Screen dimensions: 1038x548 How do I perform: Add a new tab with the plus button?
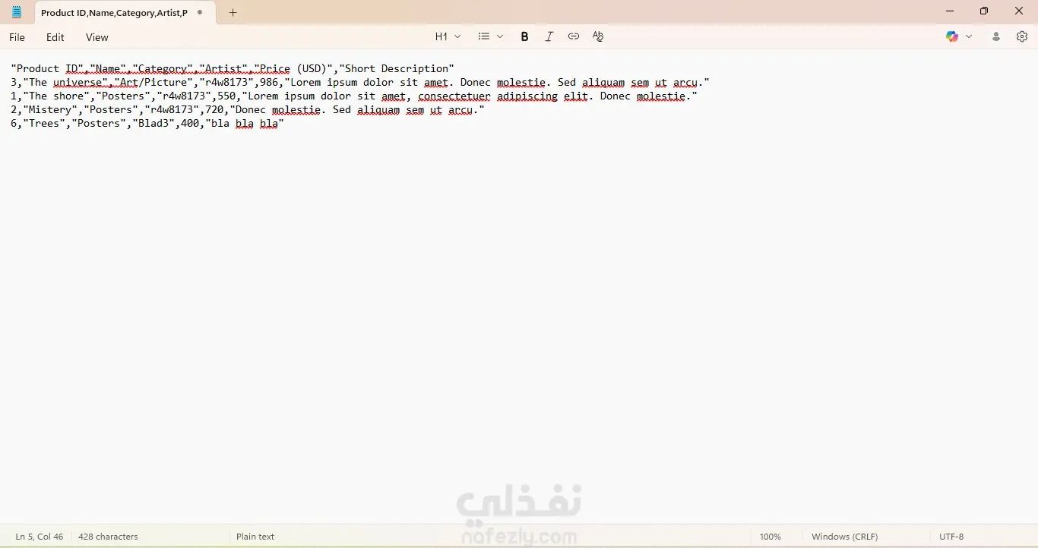[233, 13]
